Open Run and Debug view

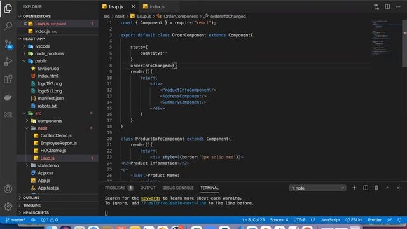click(8, 62)
